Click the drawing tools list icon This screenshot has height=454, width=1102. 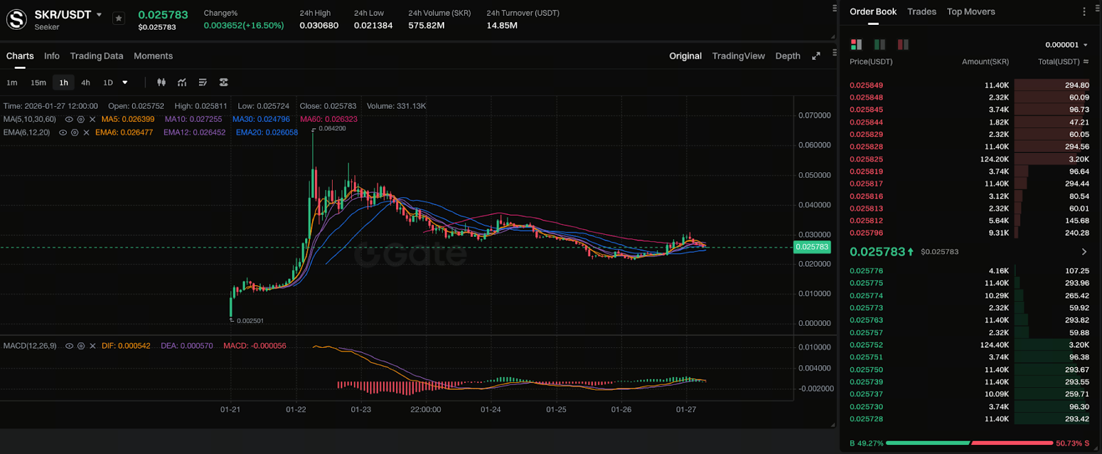click(202, 83)
